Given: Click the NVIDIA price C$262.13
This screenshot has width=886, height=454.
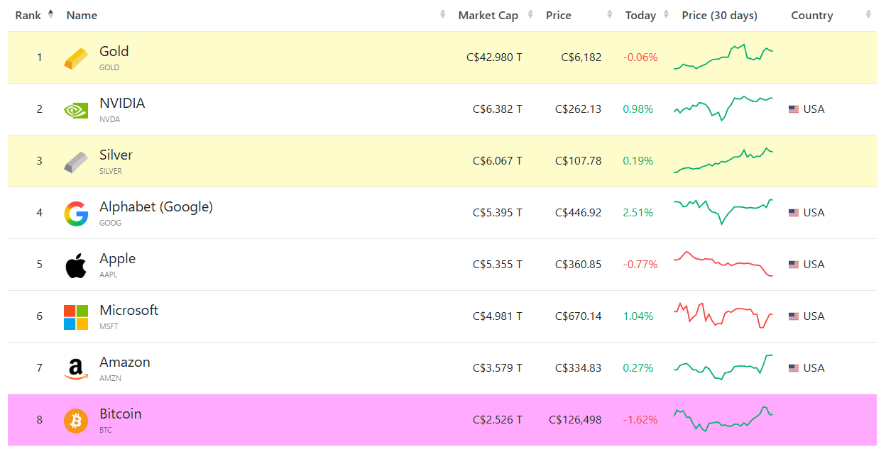Looking at the screenshot, I should click(x=579, y=109).
